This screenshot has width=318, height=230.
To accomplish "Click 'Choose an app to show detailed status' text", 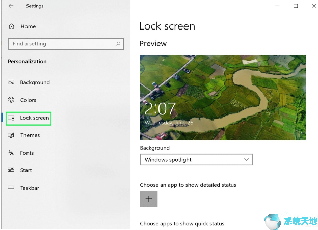I will click(188, 185).
